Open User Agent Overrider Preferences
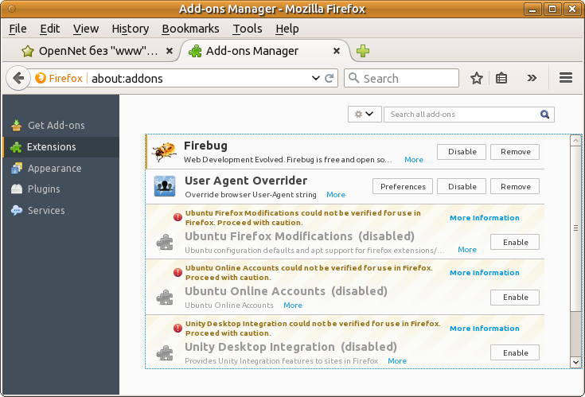This screenshot has width=585, height=397. (402, 187)
